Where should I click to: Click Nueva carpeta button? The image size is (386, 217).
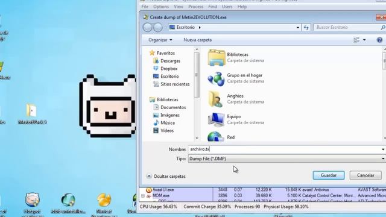pyautogui.click(x=197, y=40)
